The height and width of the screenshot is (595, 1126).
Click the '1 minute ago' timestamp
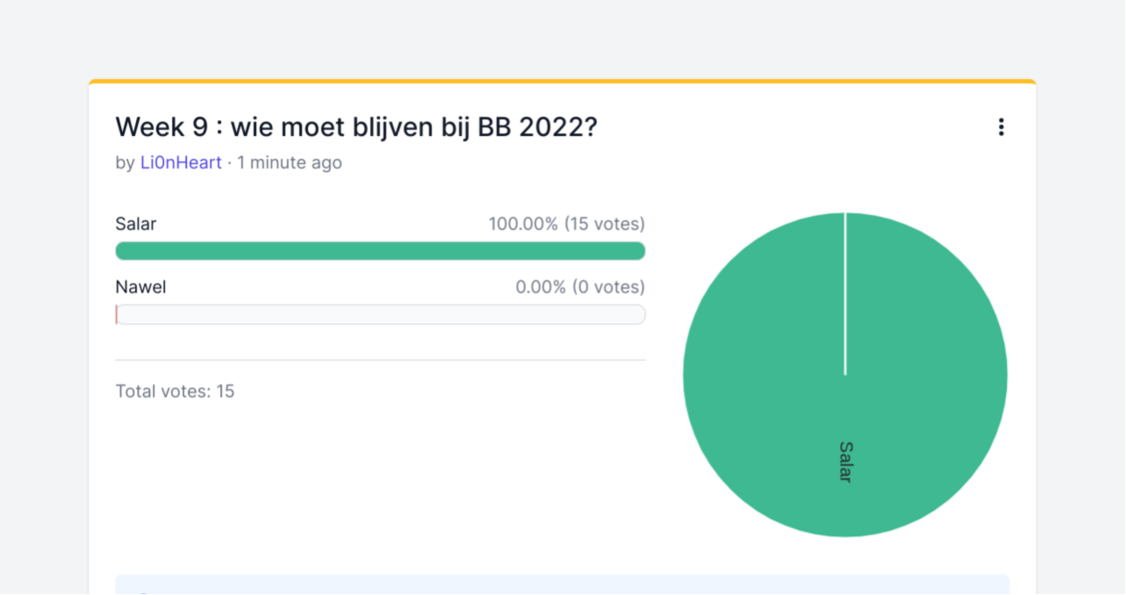[x=290, y=162]
